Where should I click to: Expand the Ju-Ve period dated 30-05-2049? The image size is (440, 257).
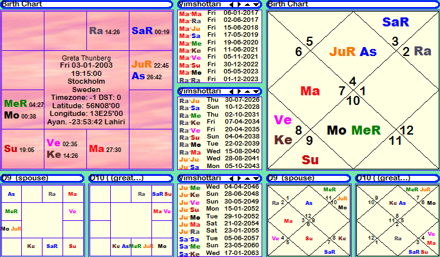coord(219,202)
